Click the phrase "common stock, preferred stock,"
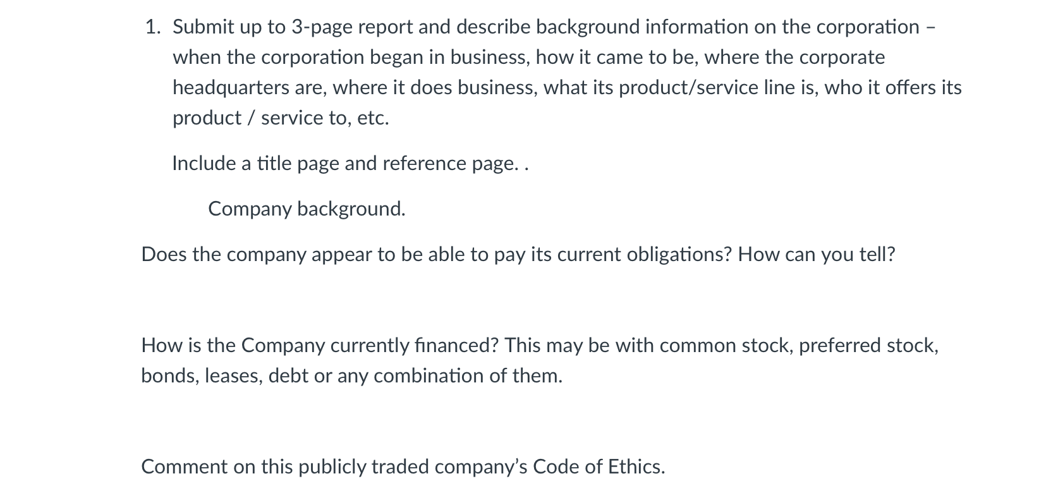1046x500 pixels. point(799,346)
